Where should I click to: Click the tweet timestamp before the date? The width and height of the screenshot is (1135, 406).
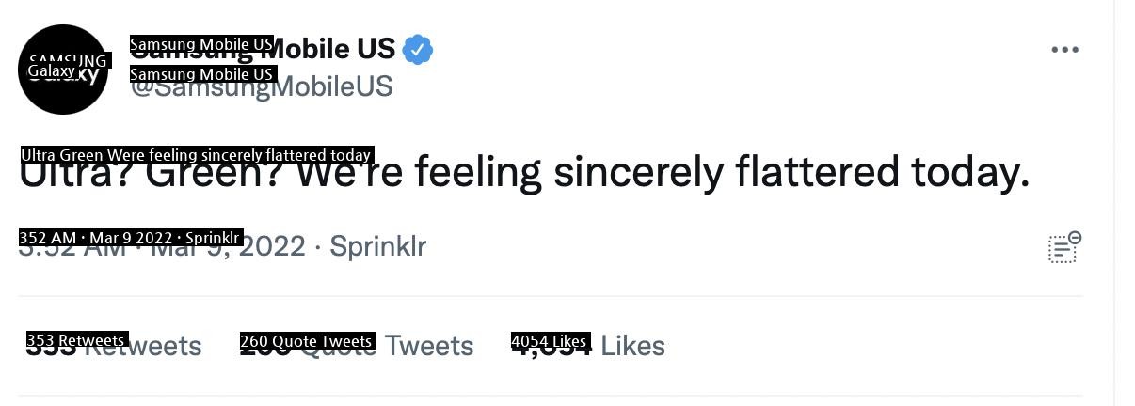(72, 247)
